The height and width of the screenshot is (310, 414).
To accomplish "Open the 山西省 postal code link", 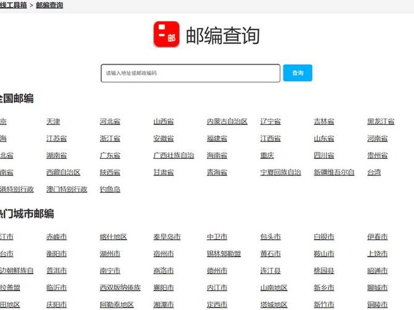I will pos(164,121).
